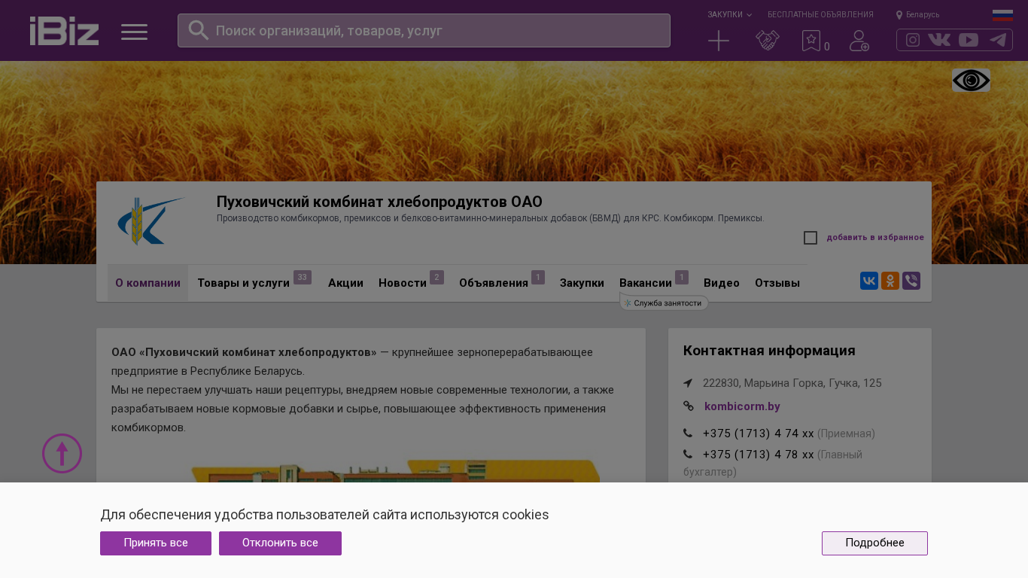This screenshot has width=1028, height=578.
Task: Open the hamburger menu
Action: click(135, 32)
